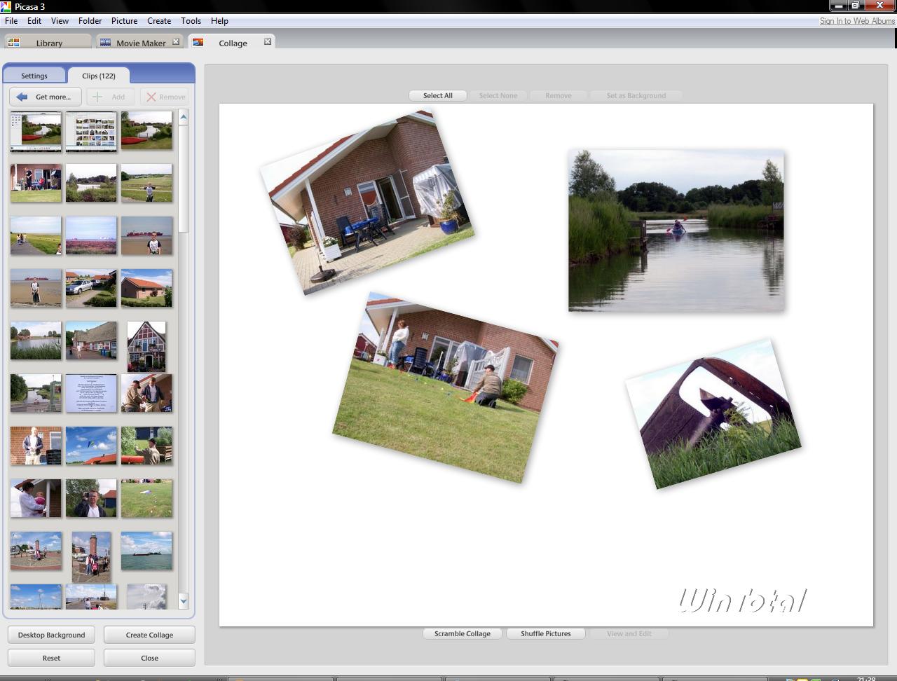The image size is (897, 681).
Task: Select the purple heather field thumbnail
Action: tap(91, 235)
